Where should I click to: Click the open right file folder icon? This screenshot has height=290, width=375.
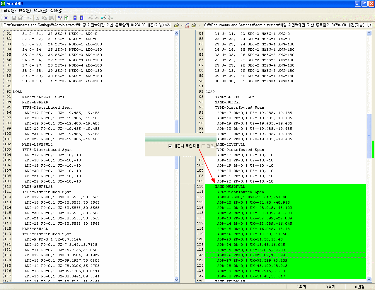click(x=194, y=25)
